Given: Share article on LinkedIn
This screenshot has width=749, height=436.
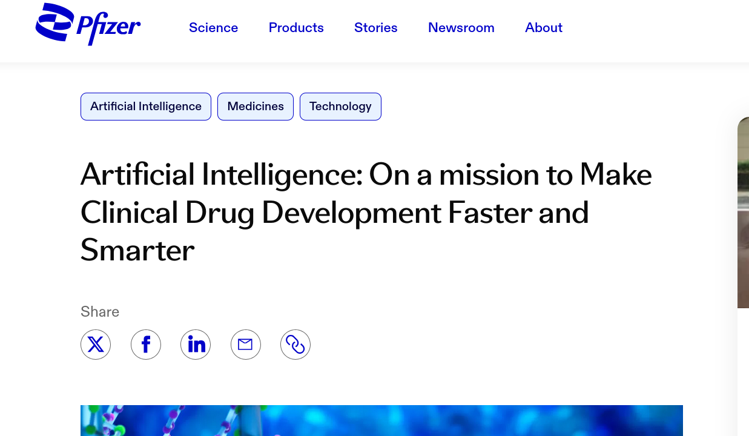Looking at the screenshot, I should pos(196,345).
